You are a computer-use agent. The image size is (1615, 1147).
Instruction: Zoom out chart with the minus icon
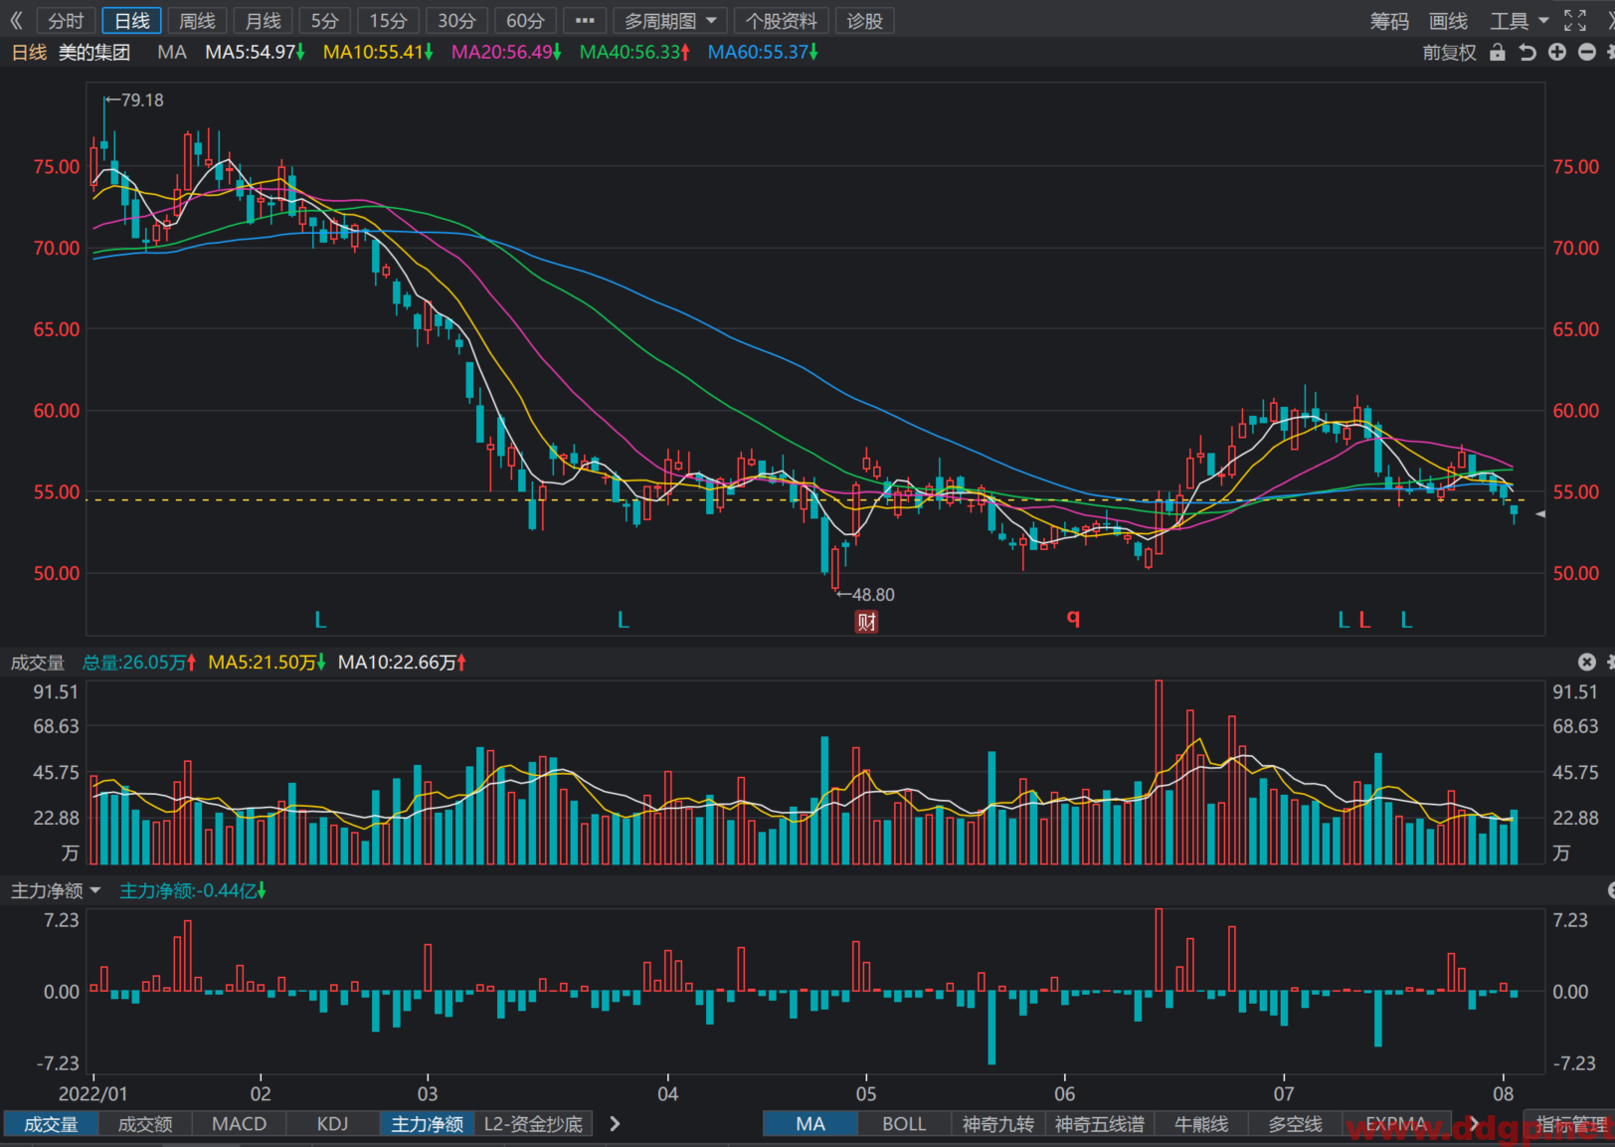1587,53
